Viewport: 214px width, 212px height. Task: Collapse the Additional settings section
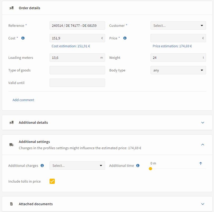click(x=203, y=144)
